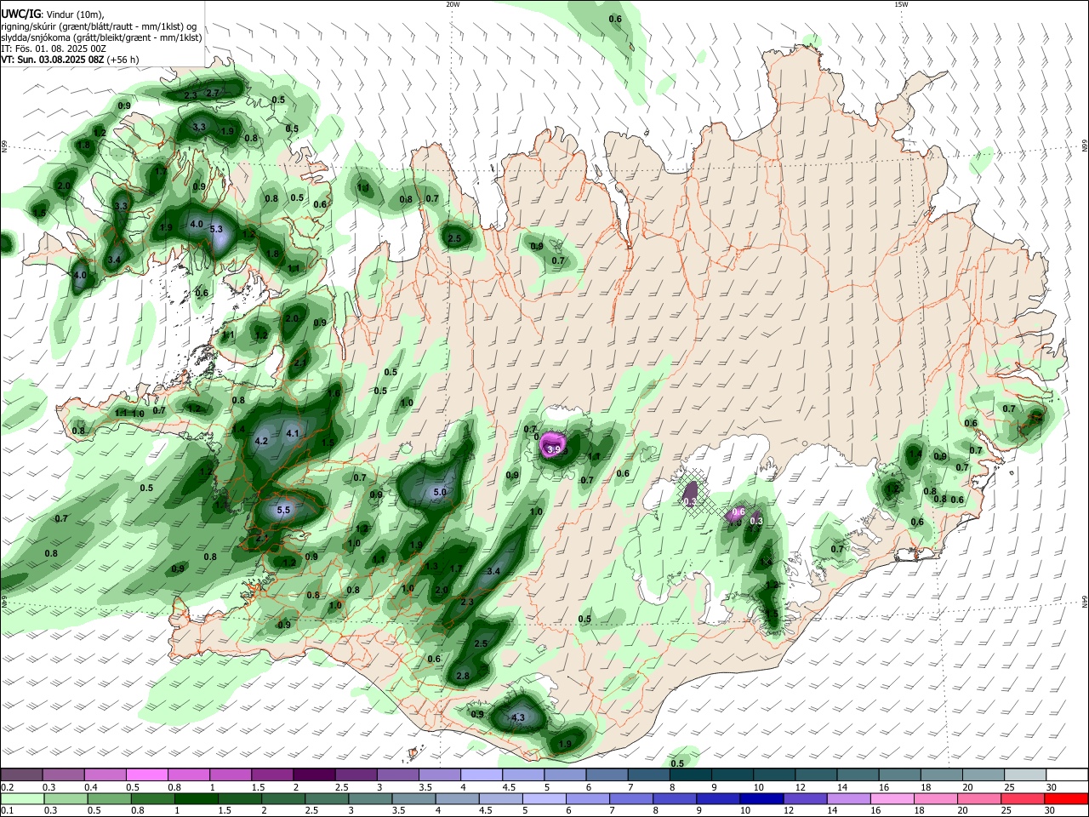Click the '4.2' precipitation value on the map
This screenshot has width=1089, height=817.
[x=261, y=441]
